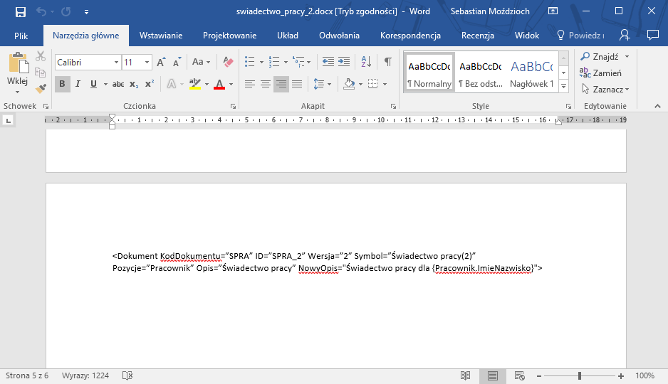Viewport: 668px width, 384px height.
Task: Click the Cut scissors icon
Action: tap(41, 56)
